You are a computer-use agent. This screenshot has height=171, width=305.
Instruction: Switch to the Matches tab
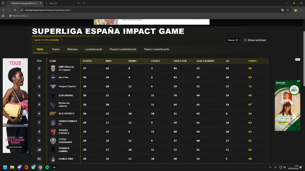72,49
